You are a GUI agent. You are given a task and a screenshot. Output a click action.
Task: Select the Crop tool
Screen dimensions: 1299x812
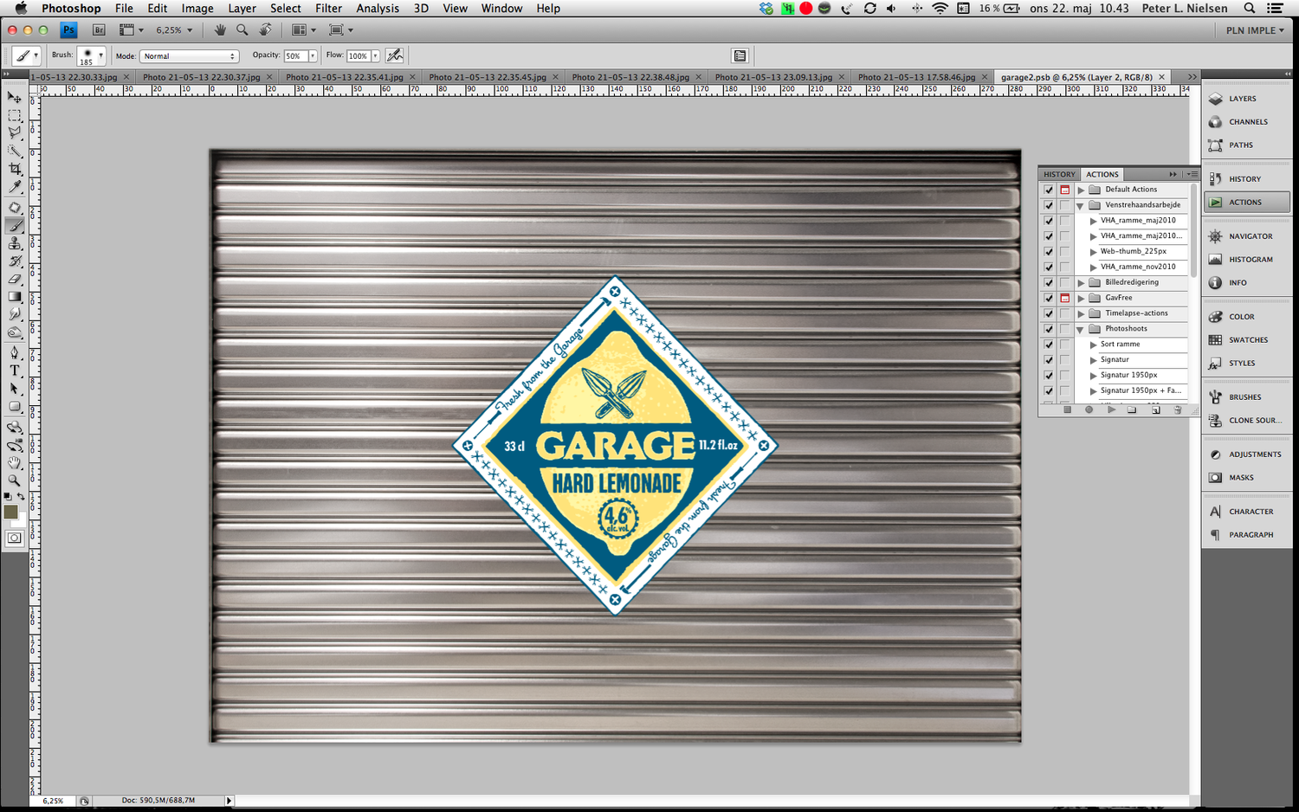15,170
